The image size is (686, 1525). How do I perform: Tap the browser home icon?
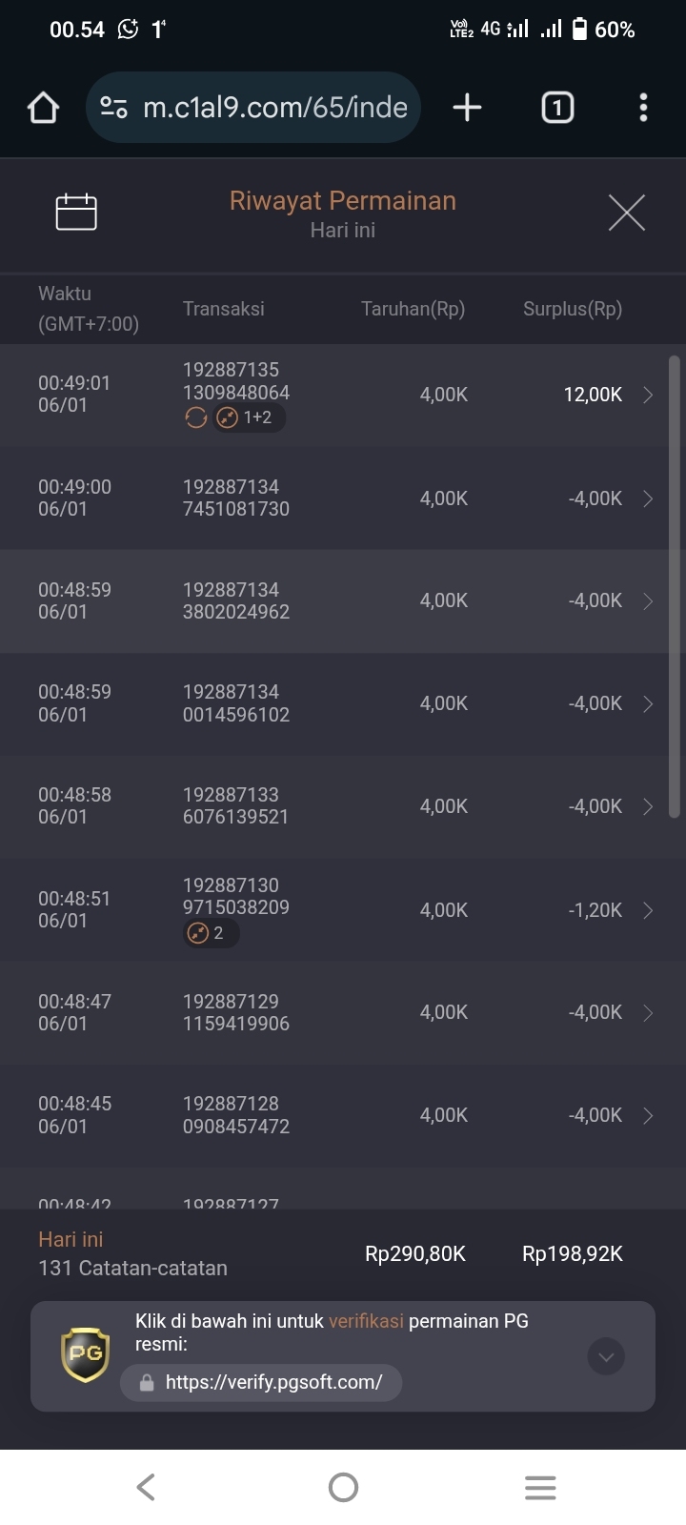pyautogui.click(x=44, y=108)
